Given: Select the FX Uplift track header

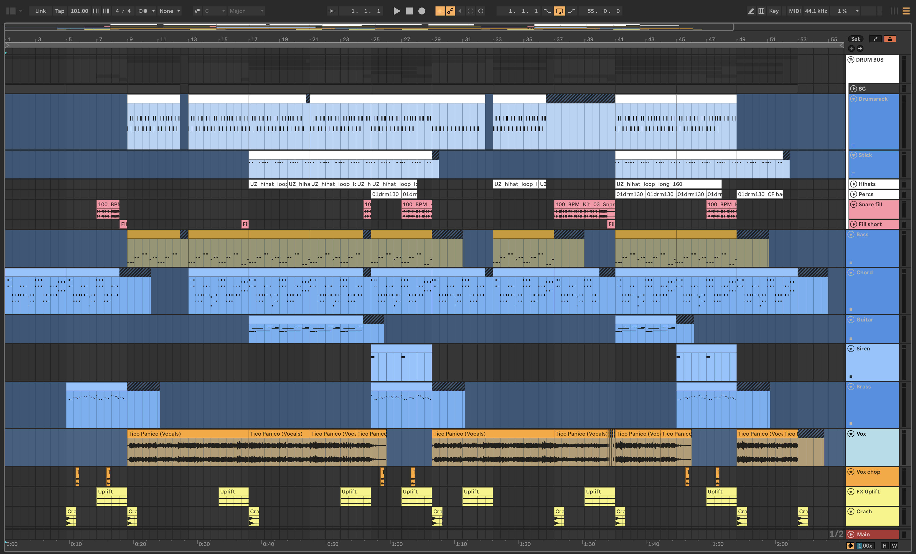Looking at the screenshot, I should [872, 496].
